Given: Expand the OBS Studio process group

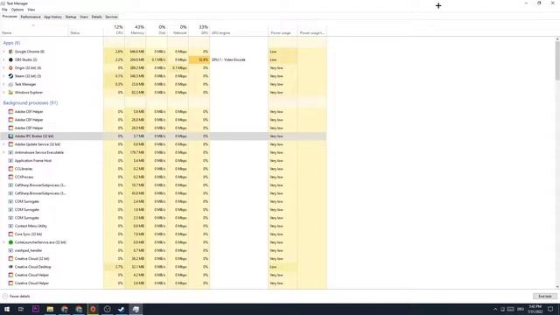Looking at the screenshot, I should 3,59.
